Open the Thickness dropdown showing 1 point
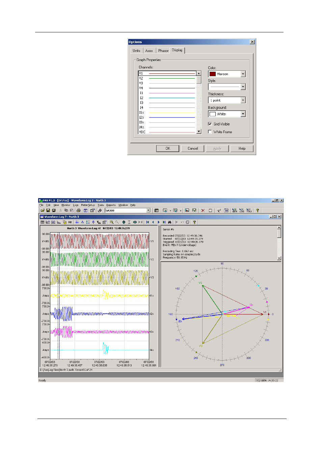The width and height of the screenshot is (322, 455). (243, 100)
